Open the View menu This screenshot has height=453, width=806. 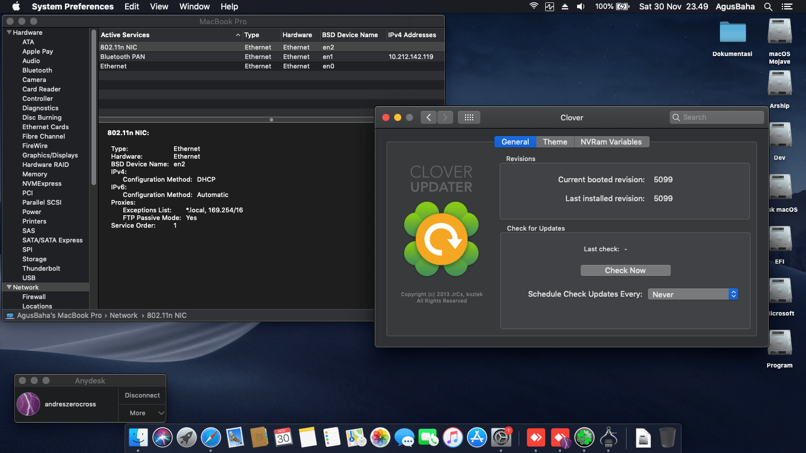[159, 6]
